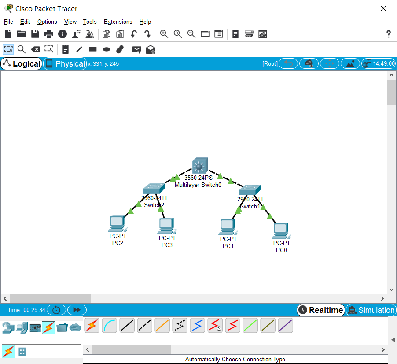Activate the Delete tool
Viewport: 397px width, 364px height.
pyautogui.click(x=35, y=49)
